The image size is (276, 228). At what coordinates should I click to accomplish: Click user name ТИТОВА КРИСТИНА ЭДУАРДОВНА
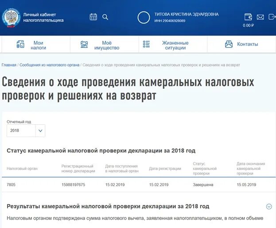pyautogui.click(x=187, y=14)
